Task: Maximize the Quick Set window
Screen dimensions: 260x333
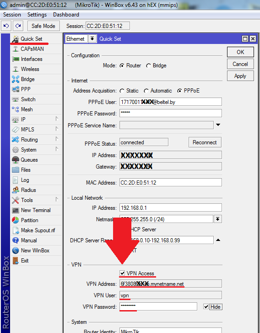Action: 245,38
